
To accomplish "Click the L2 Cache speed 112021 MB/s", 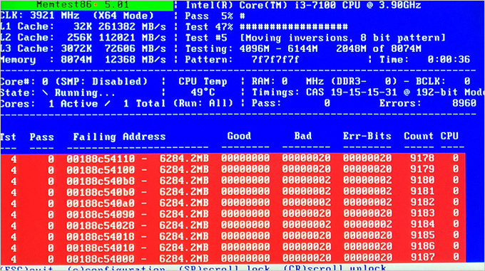I will (x=132, y=38).
